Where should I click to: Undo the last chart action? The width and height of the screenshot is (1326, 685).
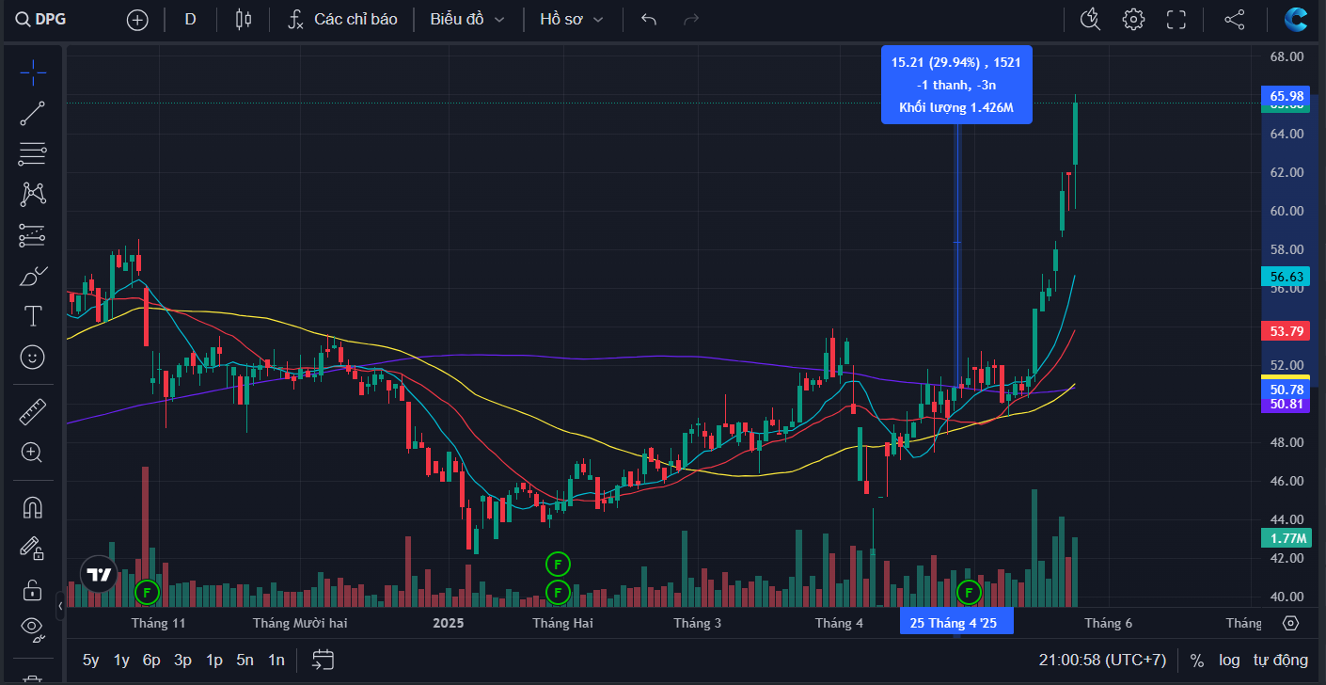(648, 19)
